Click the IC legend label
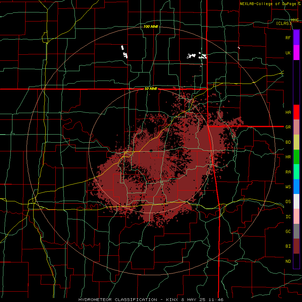 (288, 217)
